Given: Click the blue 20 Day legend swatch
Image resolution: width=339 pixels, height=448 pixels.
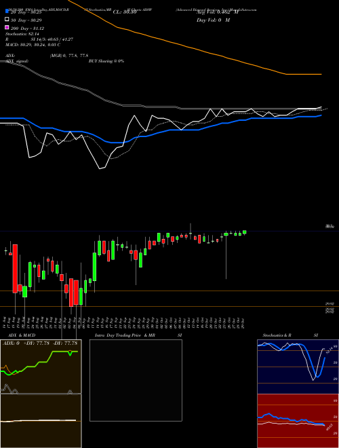Looking at the screenshot, I should tap(7, 12).
